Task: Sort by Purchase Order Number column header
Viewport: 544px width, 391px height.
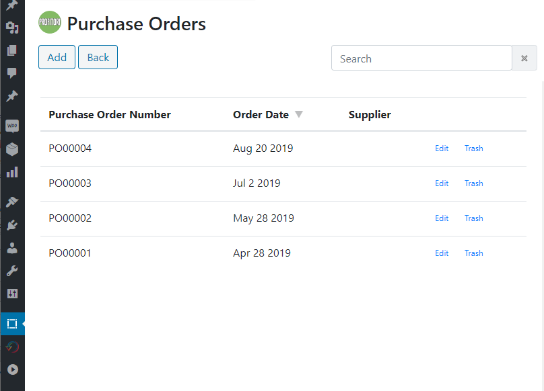Action: pyautogui.click(x=110, y=115)
